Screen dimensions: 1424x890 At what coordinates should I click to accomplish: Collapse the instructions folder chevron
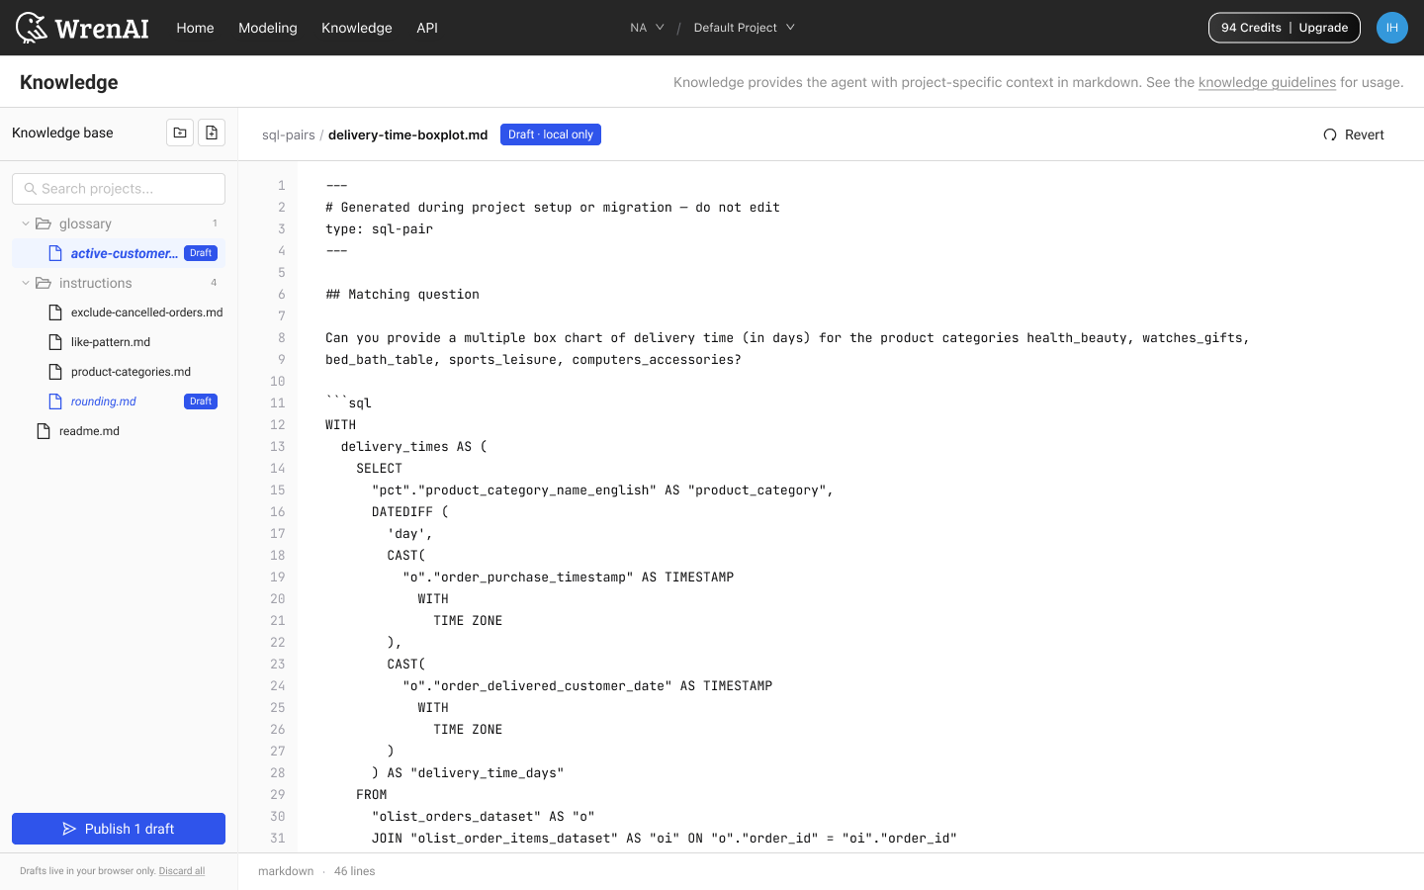26,283
